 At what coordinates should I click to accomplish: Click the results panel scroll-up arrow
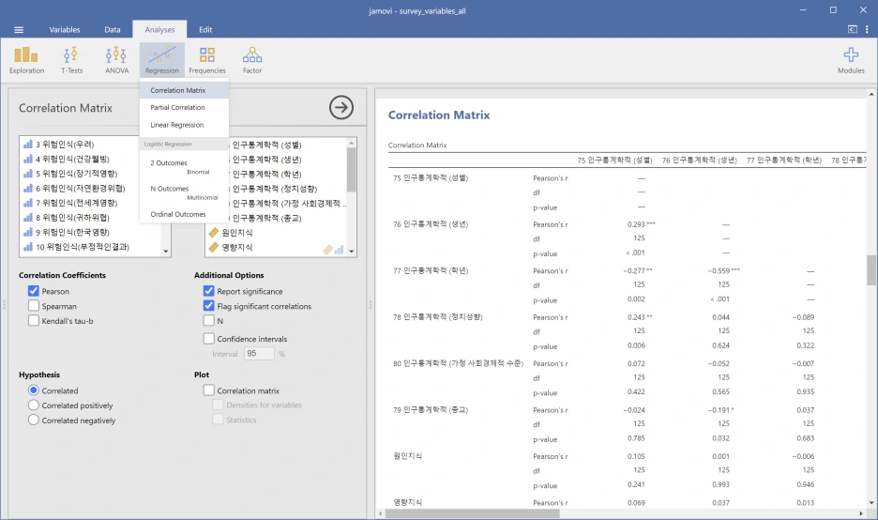click(x=871, y=94)
